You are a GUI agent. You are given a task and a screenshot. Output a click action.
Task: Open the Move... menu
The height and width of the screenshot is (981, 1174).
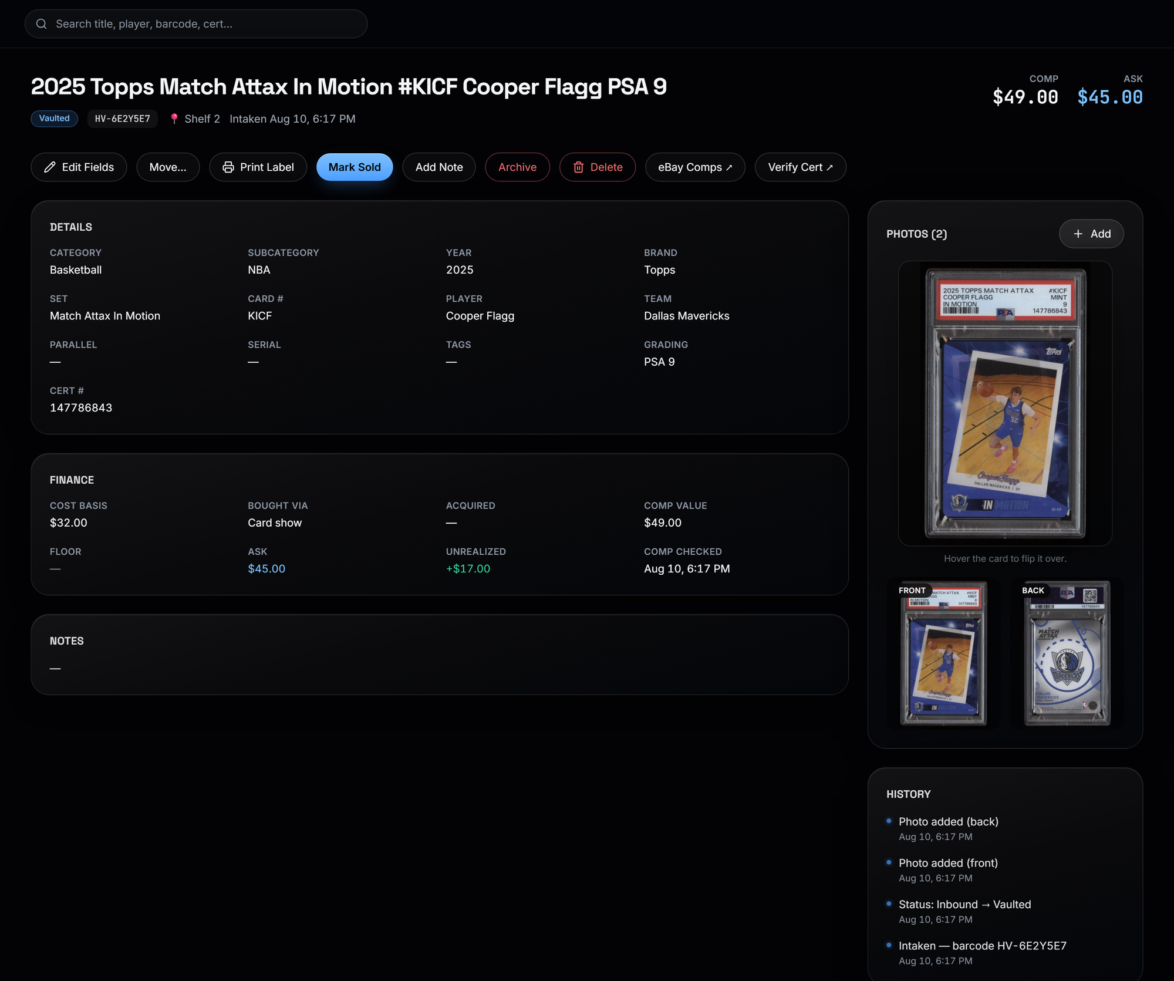pos(168,167)
